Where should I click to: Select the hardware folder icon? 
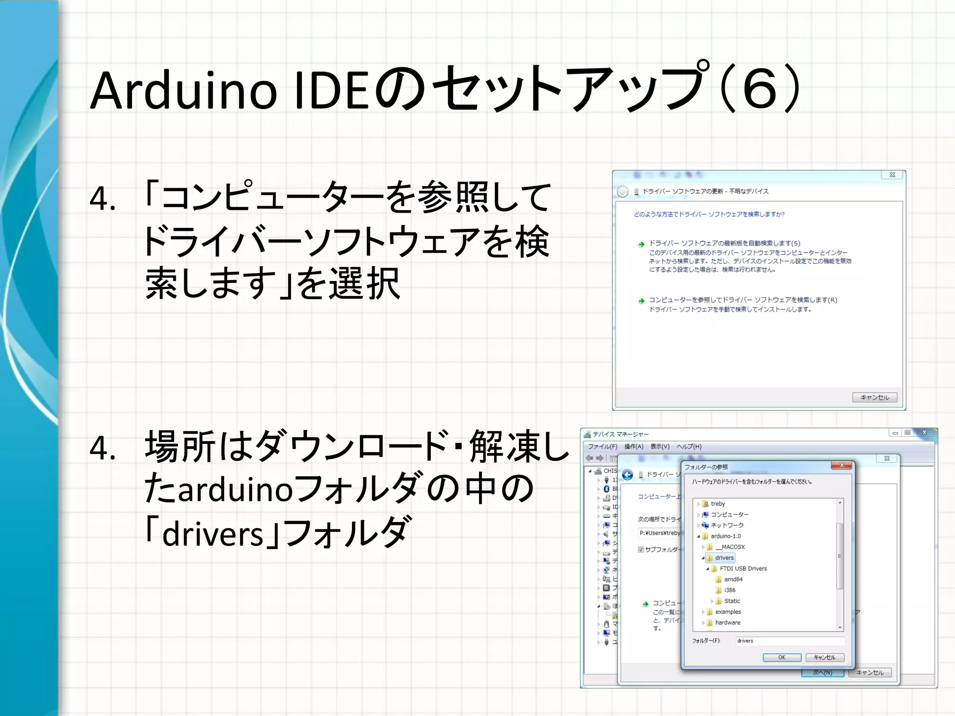(710, 623)
